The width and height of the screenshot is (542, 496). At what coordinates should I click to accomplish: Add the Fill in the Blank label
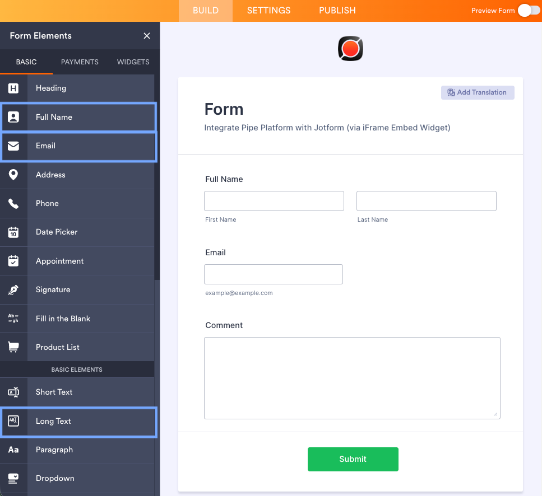click(x=63, y=319)
